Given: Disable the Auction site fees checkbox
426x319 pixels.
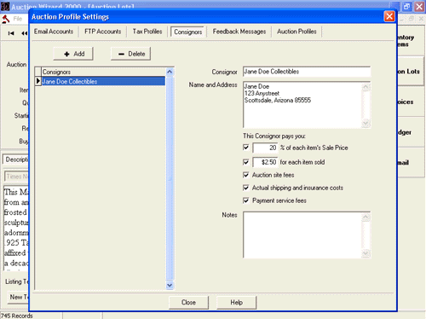Looking at the screenshot, I should click(246, 175).
